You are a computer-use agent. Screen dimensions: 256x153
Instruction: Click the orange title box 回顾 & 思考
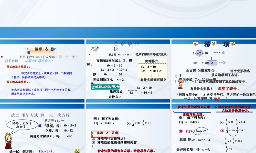41,51
